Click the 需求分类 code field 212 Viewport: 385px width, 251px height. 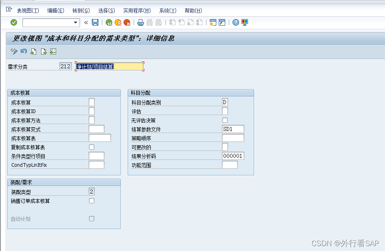coord(65,66)
